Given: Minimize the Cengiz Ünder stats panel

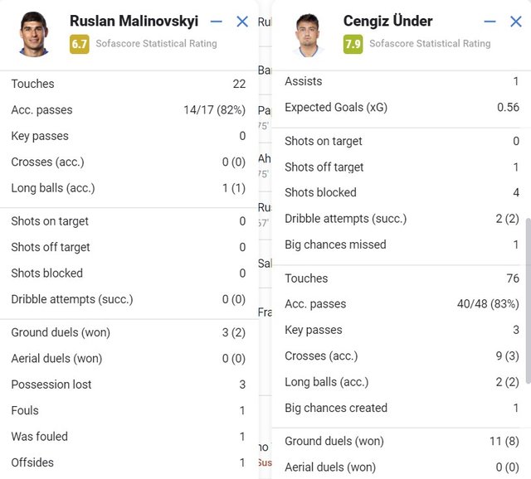Looking at the screenshot, I should coord(490,22).
